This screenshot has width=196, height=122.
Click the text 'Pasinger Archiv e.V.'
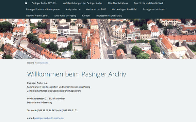coord(37,83)
